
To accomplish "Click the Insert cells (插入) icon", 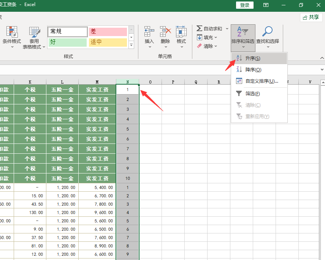I will 149,32.
